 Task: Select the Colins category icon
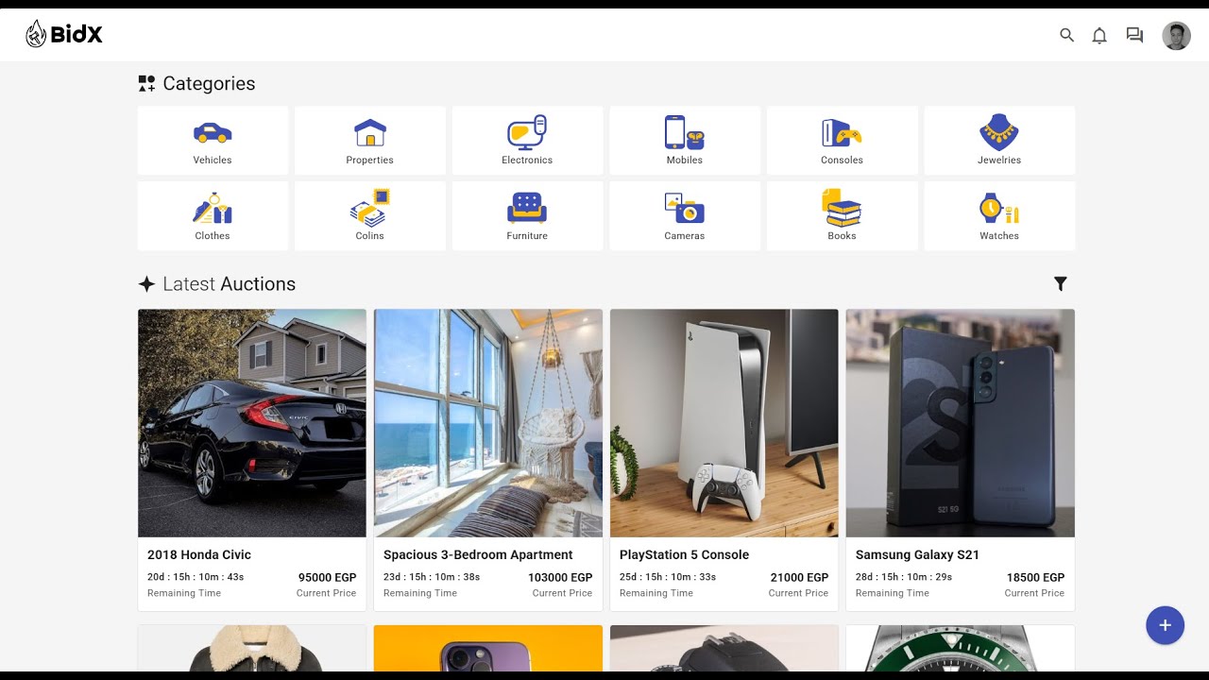[x=370, y=208]
